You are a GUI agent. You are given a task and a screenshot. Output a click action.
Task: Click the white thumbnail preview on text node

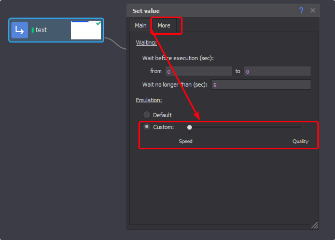click(x=86, y=30)
